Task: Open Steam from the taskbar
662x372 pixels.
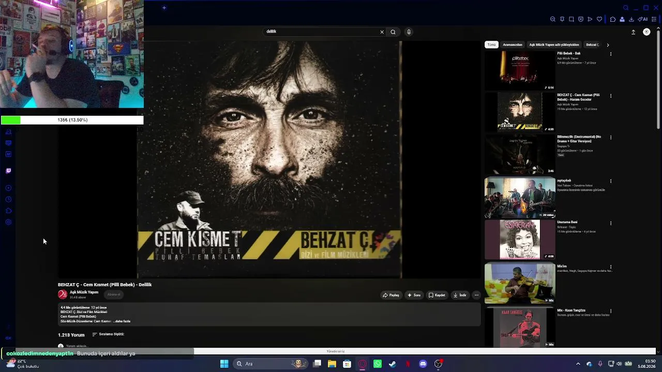Action: click(393, 364)
